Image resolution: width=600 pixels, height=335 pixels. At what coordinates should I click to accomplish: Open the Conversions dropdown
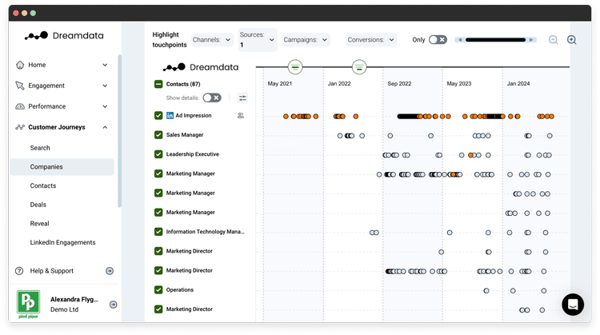tap(371, 40)
